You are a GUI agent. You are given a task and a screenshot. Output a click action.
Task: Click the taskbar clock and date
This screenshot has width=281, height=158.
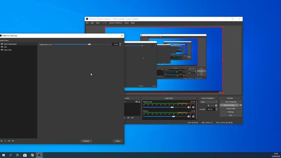[276, 155]
